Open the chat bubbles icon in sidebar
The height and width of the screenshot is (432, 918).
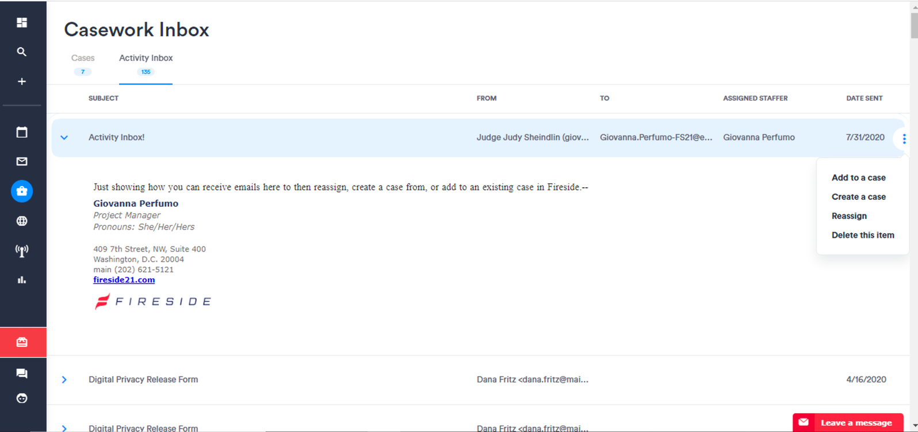[x=22, y=373]
